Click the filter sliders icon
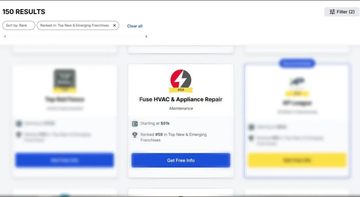The height and width of the screenshot is (197, 360). tap(332, 12)
